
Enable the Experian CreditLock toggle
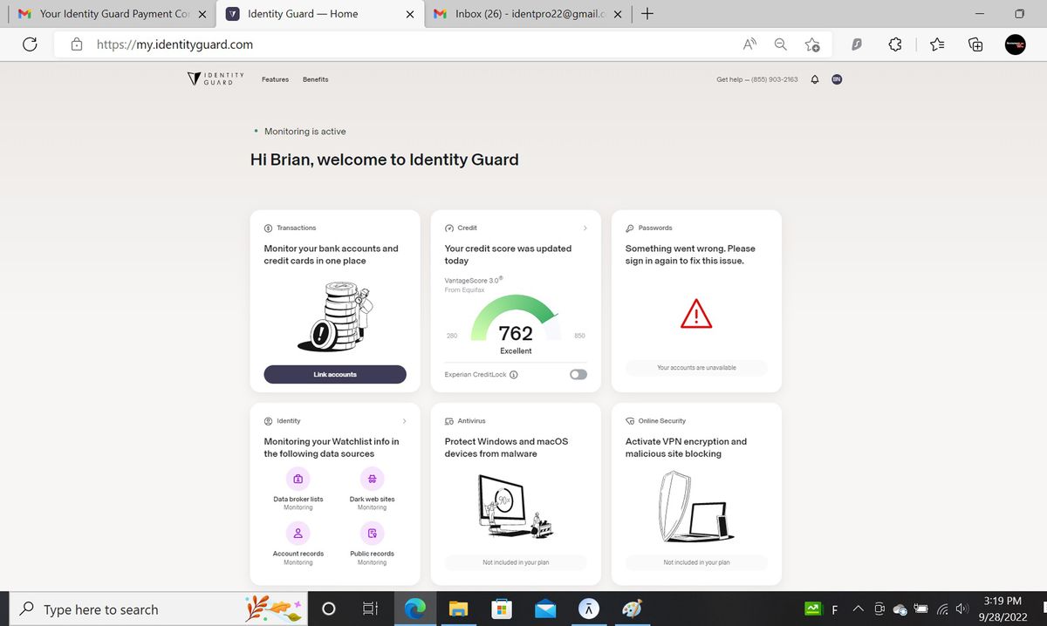(578, 373)
